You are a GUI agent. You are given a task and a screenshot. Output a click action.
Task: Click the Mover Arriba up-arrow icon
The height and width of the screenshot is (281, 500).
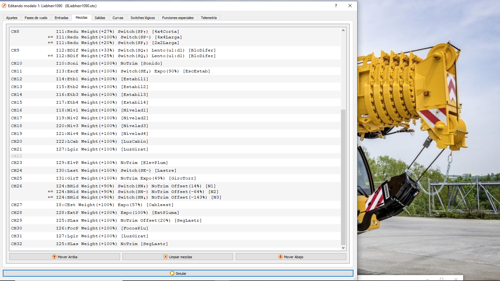click(x=54, y=257)
